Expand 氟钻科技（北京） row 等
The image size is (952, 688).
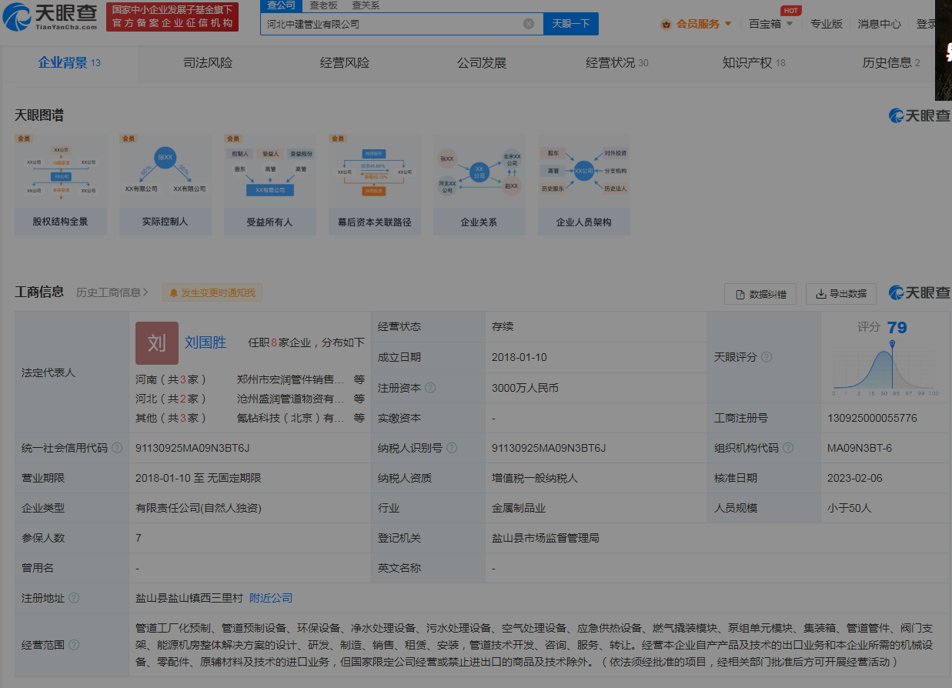click(x=359, y=418)
